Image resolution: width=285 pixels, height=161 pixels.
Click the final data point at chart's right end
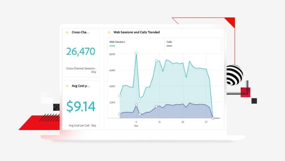(x=213, y=118)
